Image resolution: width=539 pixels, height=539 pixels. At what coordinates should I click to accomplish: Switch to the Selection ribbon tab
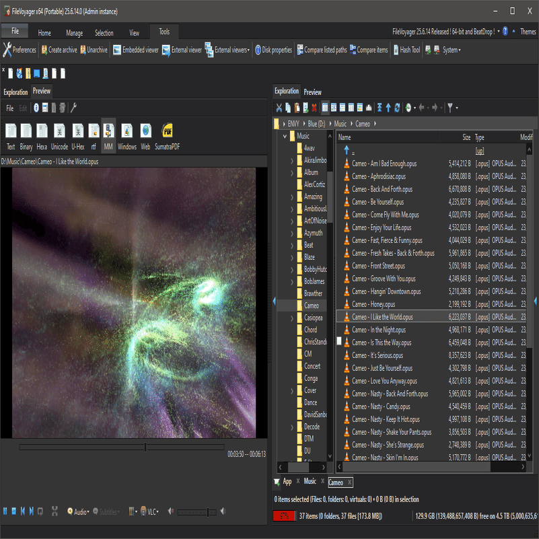104,33
